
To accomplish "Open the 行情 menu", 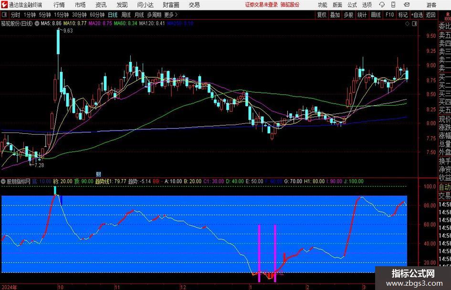I will pos(59,5).
